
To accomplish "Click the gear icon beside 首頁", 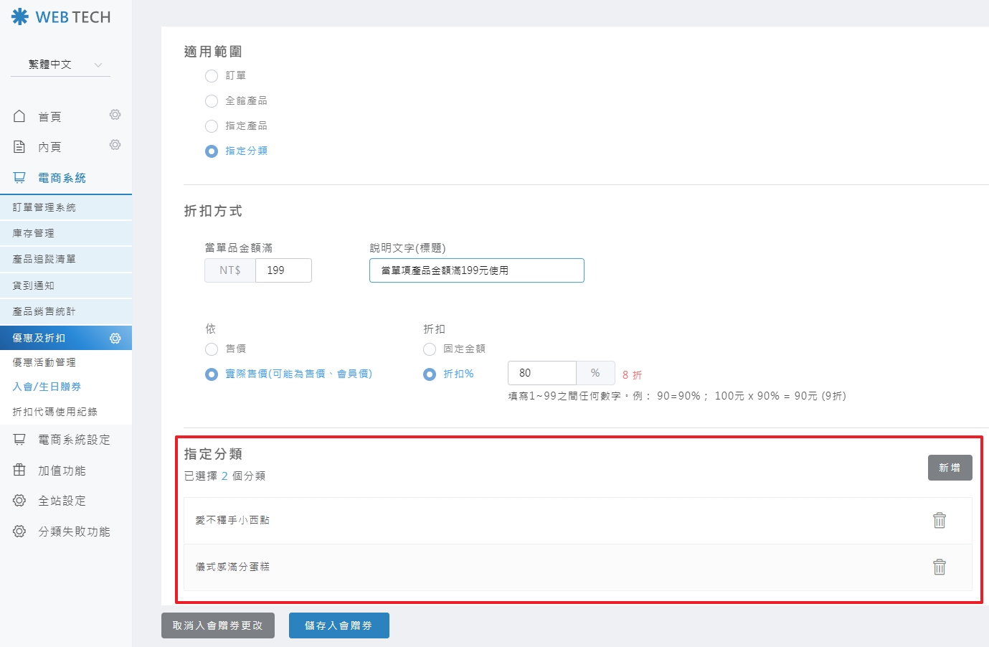I will click(x=115, y=115).
